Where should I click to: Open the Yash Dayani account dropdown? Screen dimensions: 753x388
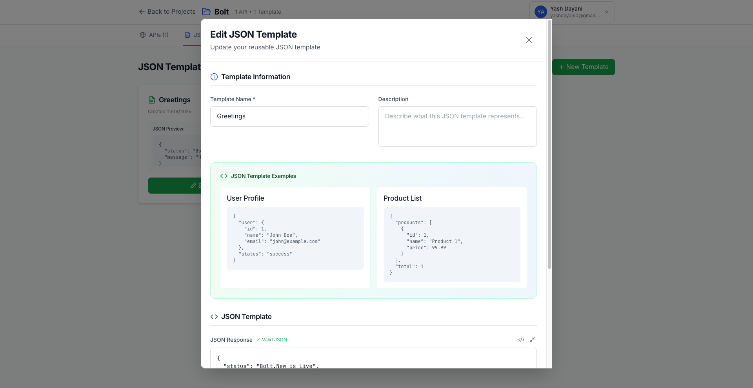[606, 12]
